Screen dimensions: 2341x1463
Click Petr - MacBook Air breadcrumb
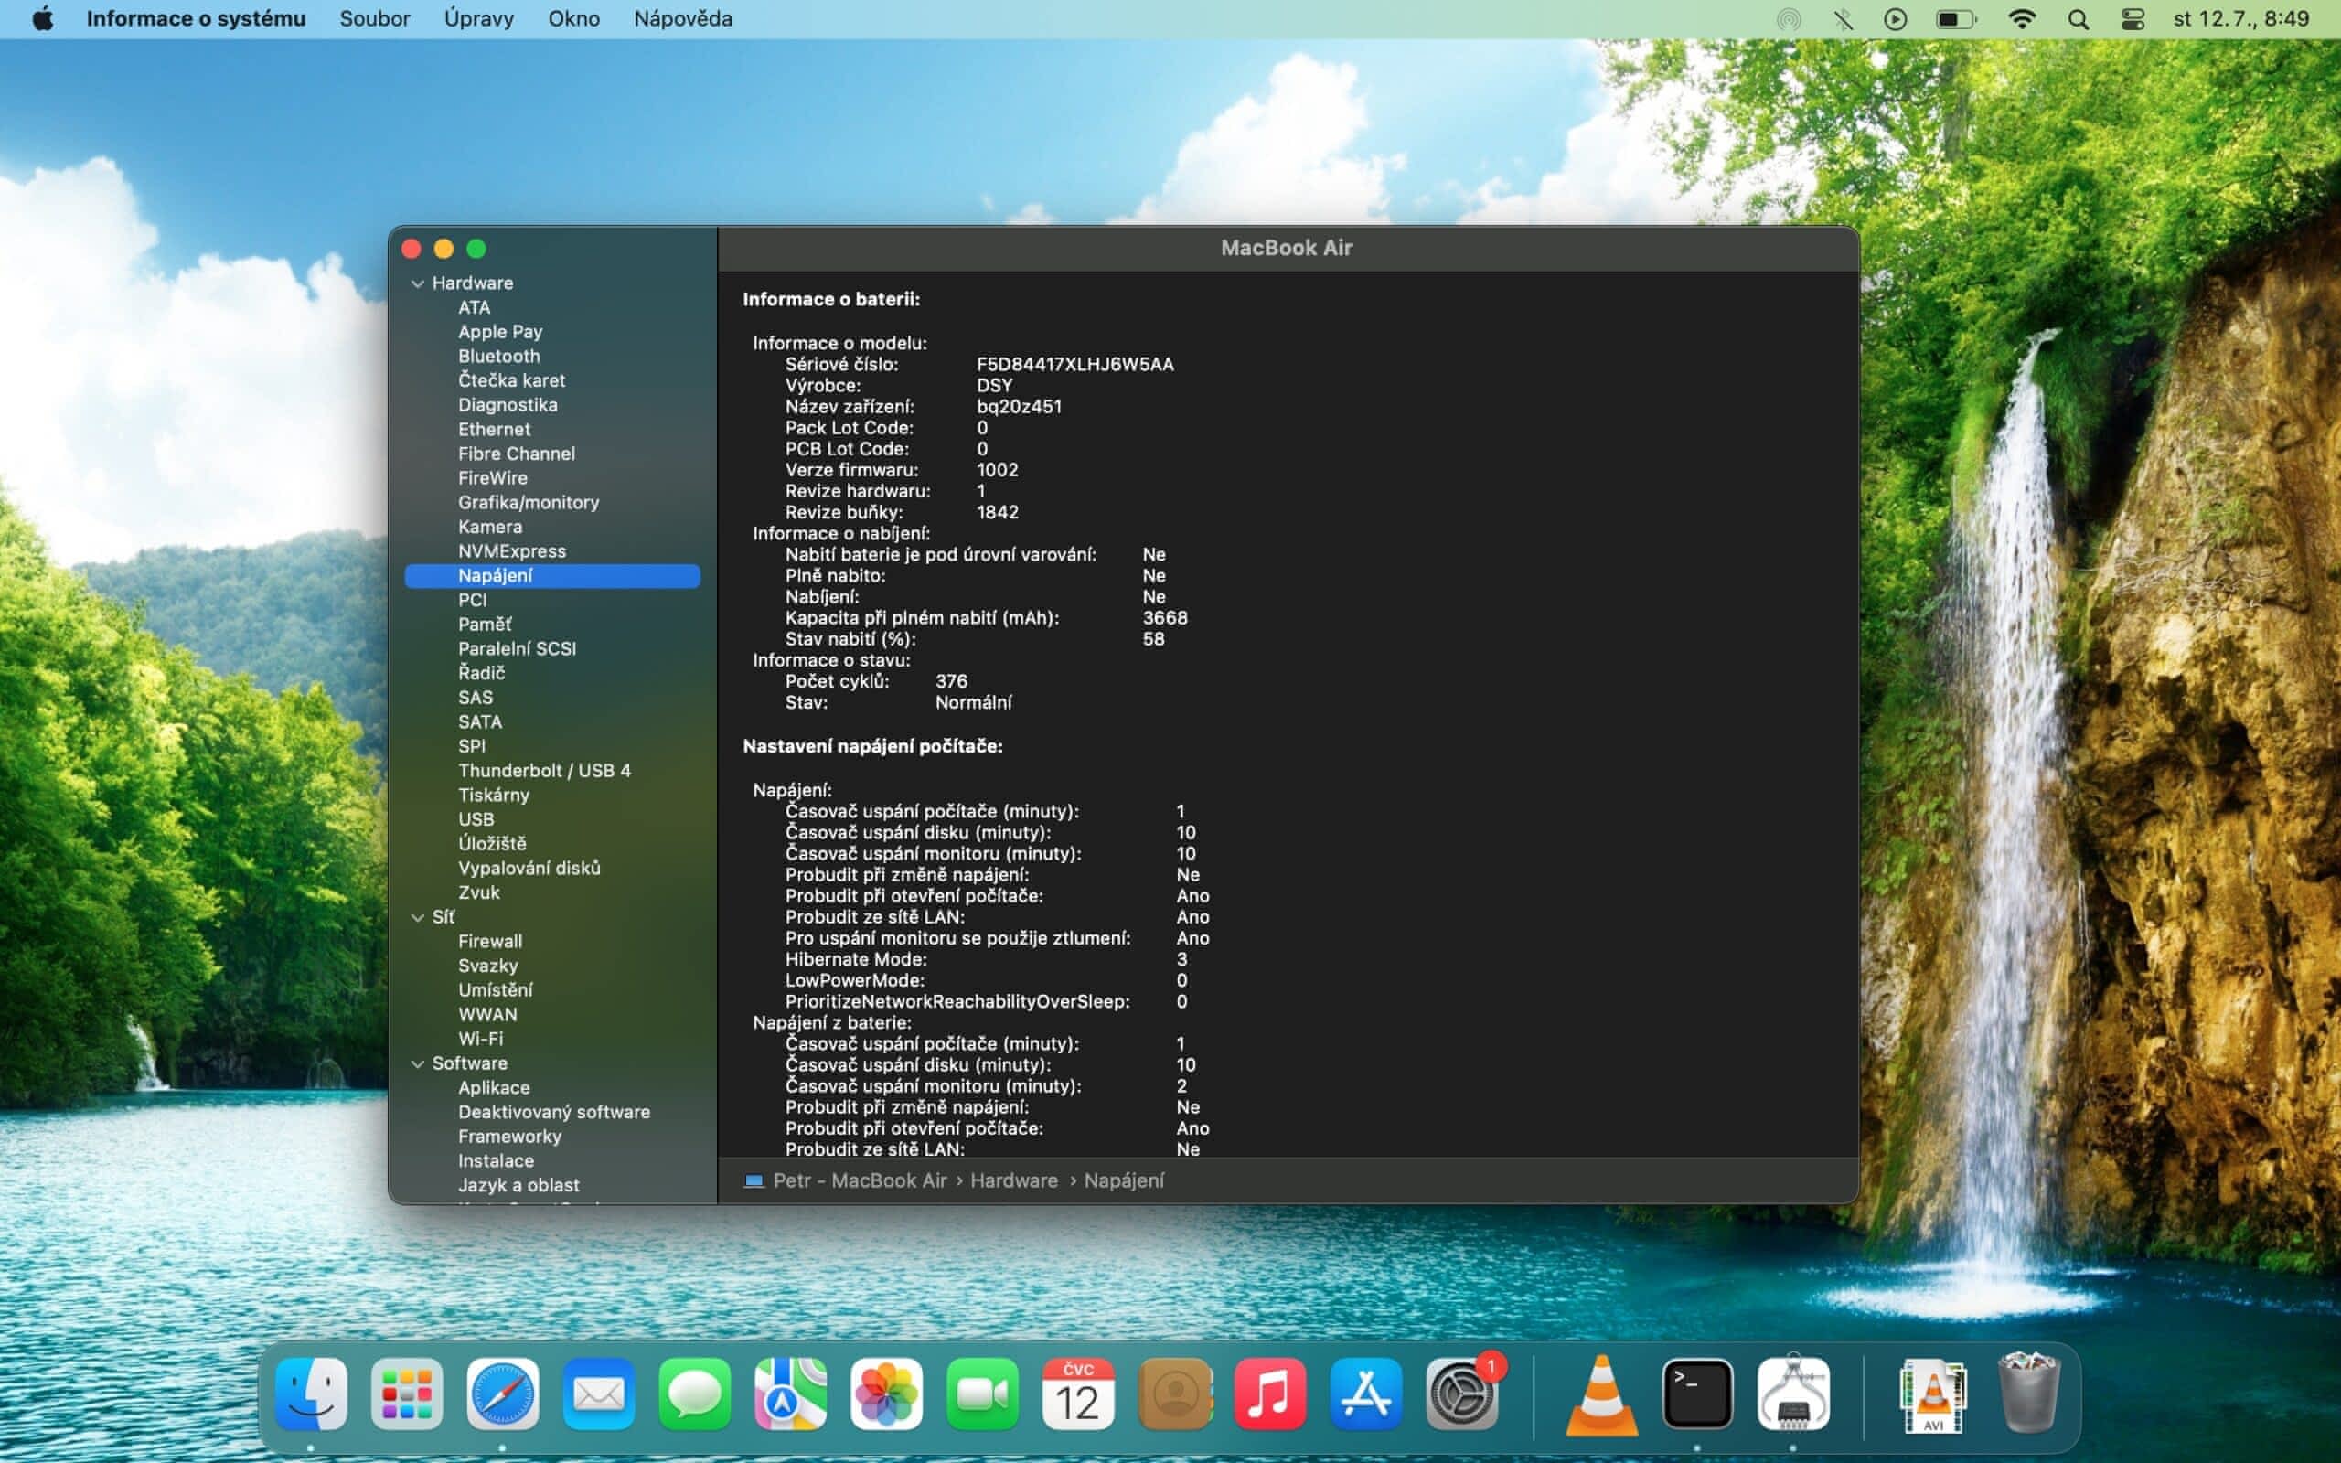tap(859, 1180)
